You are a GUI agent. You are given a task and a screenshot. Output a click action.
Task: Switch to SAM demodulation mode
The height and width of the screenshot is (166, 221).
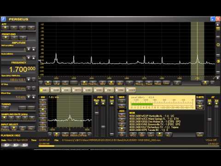point(55,90)
